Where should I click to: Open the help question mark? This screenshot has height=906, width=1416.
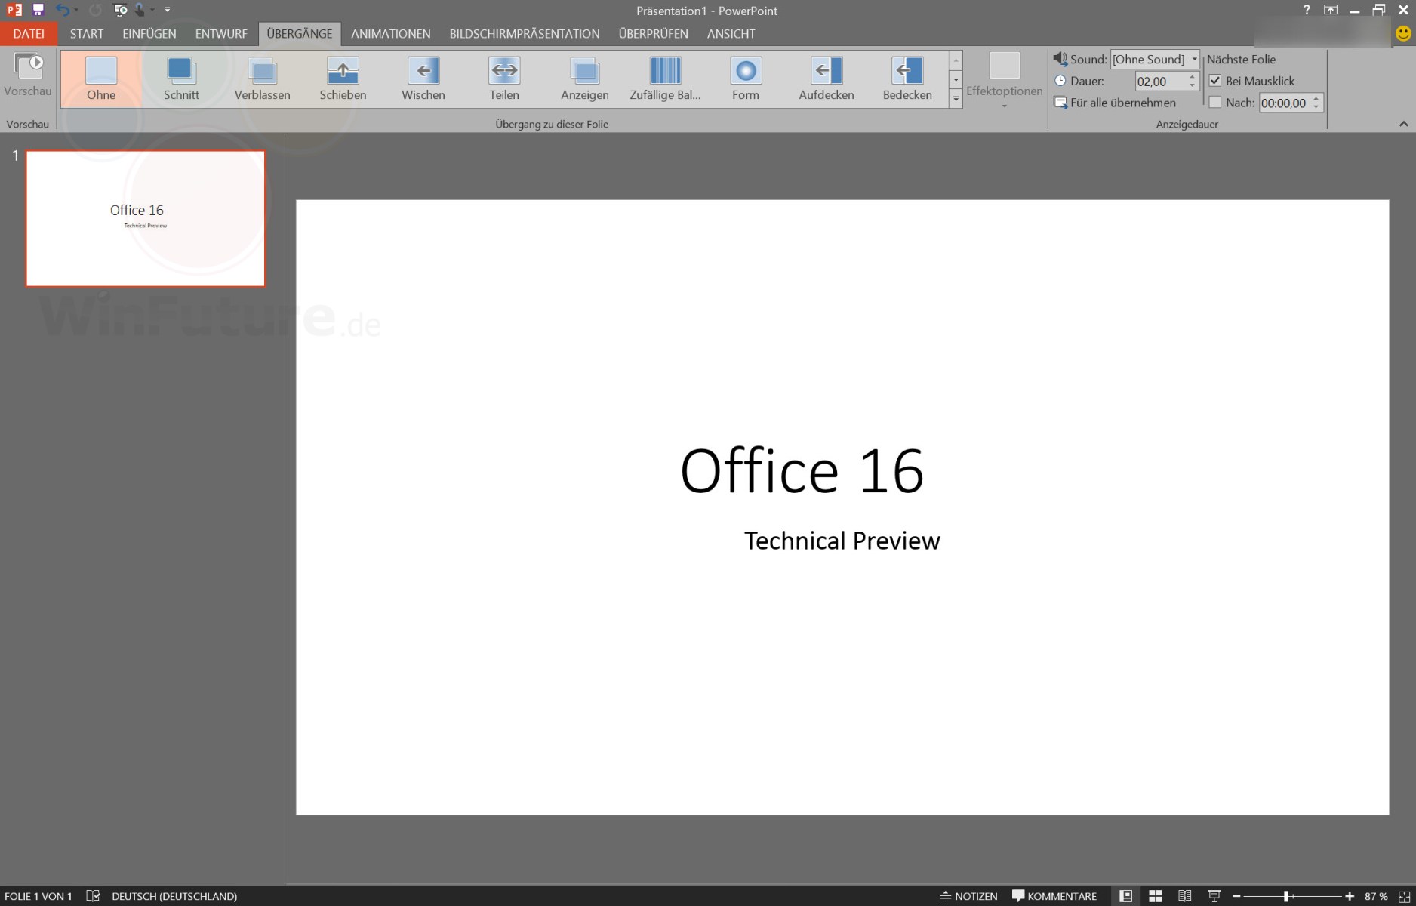coord(1307,10)
